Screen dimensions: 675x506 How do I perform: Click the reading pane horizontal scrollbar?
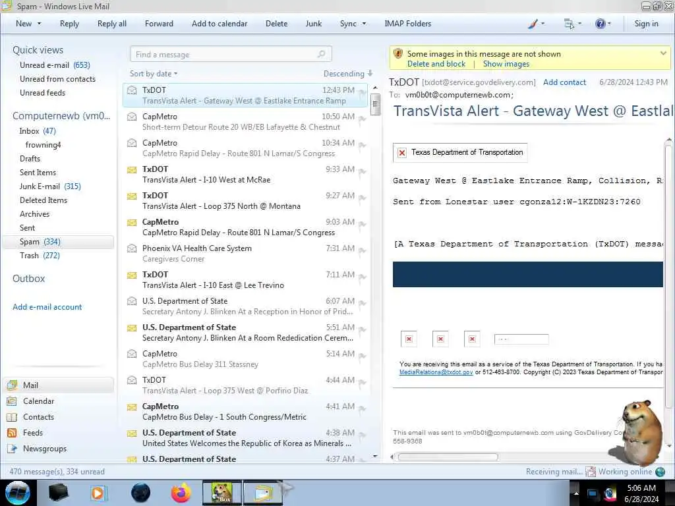click(448, 457)
